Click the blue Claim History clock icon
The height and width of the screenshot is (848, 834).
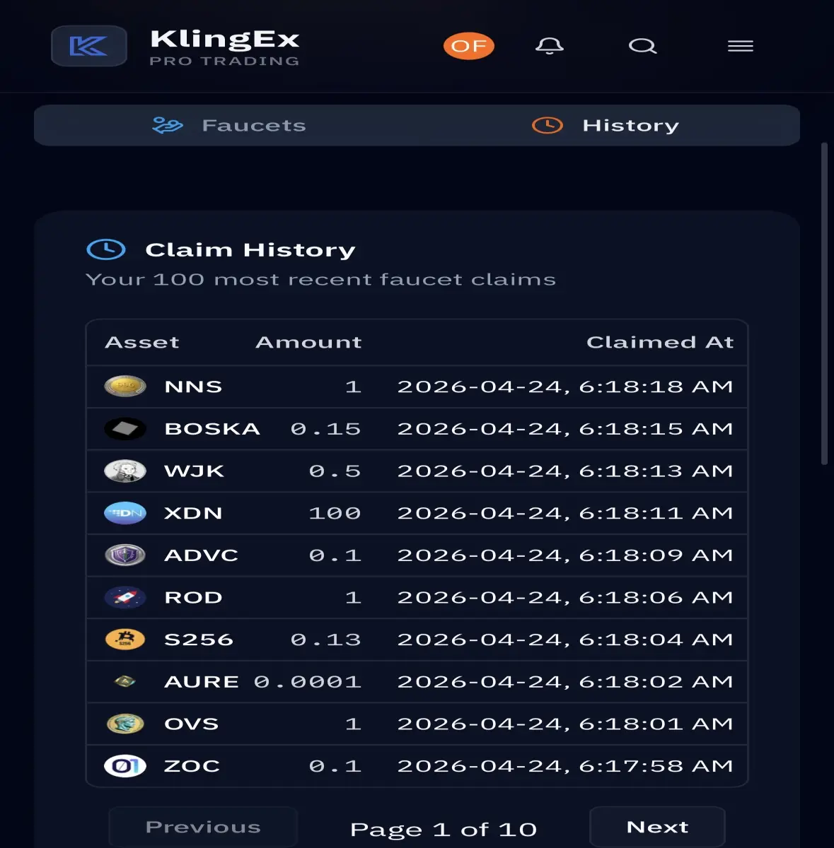point(106,249)
